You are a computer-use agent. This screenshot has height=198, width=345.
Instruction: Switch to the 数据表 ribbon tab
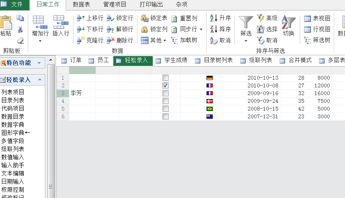pos(81,5)
